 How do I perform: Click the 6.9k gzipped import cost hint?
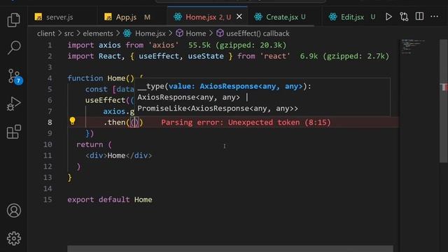coord(344,56)
